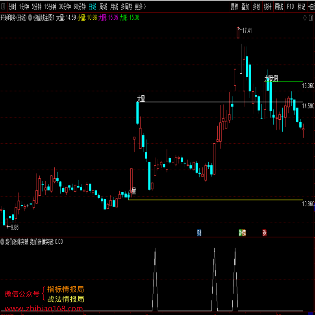Screen dimensions: 315x315
Task: Open the 竞价涨停突破 indicator dropdown arrow
Action: click(x=2, y=242)
